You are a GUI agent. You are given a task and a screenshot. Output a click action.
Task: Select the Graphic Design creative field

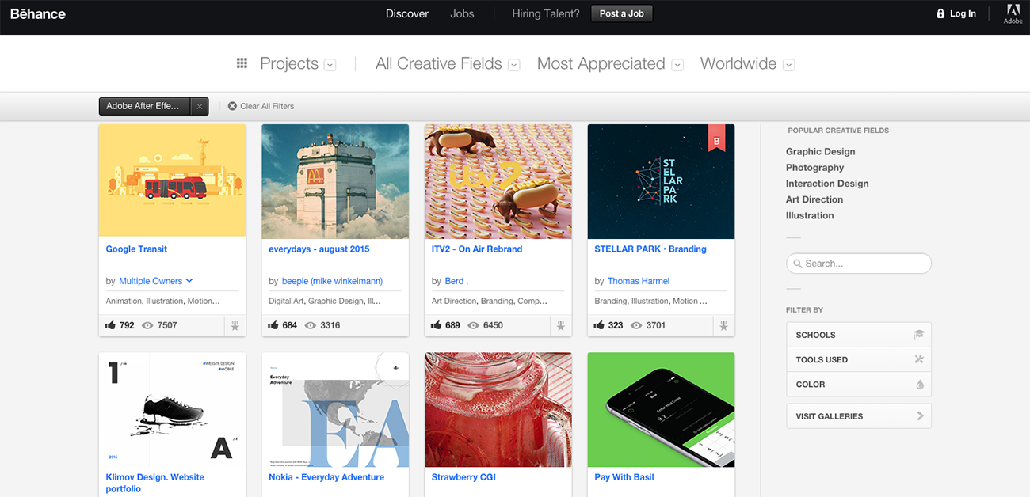[x=821, y=151]
